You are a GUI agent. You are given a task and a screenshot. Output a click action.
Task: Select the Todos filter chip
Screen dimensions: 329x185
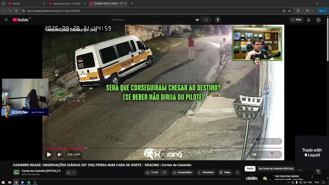pos(250,169)
